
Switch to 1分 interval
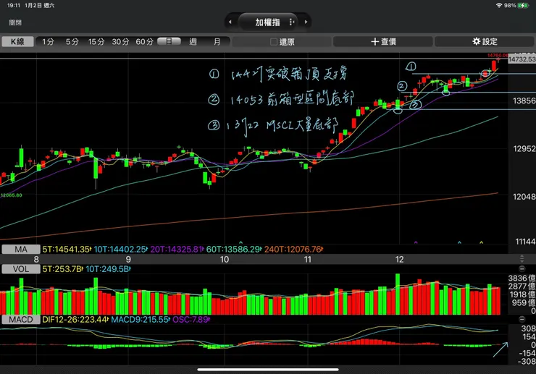coord(48,42)
